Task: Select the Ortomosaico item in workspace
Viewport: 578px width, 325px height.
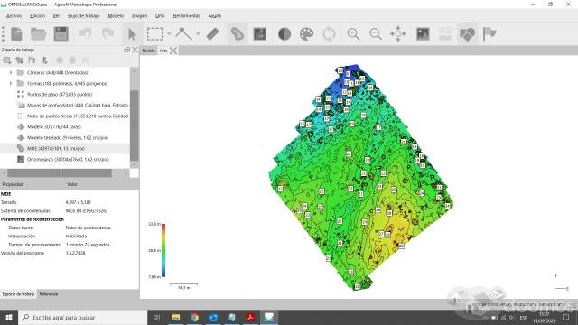Action: (x=68, y=159)
